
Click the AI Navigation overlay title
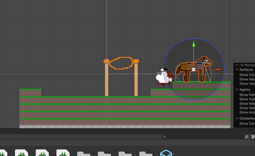pyautogui.click(x=248, y=65)
